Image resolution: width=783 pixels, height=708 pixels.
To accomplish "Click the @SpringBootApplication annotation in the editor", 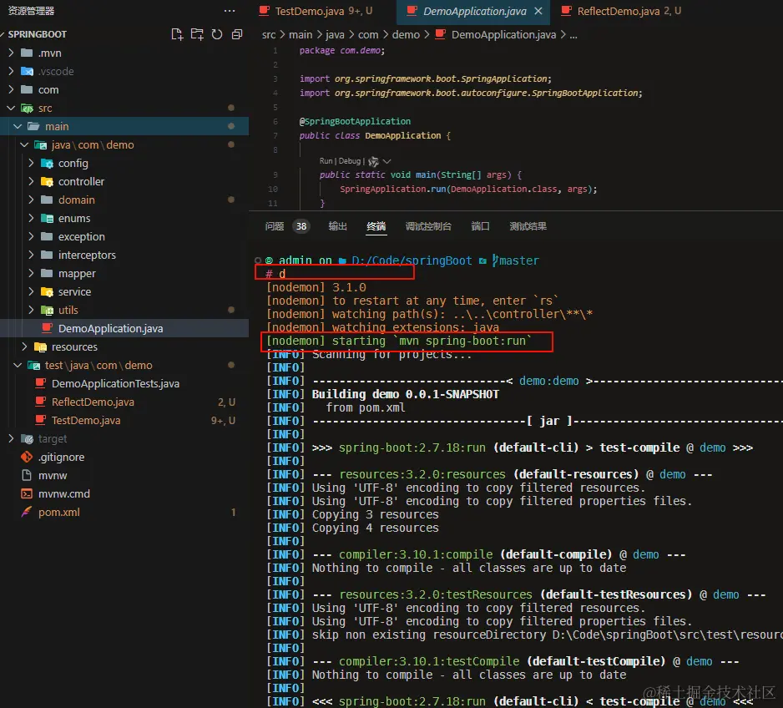I will click(x=355, y=121).
